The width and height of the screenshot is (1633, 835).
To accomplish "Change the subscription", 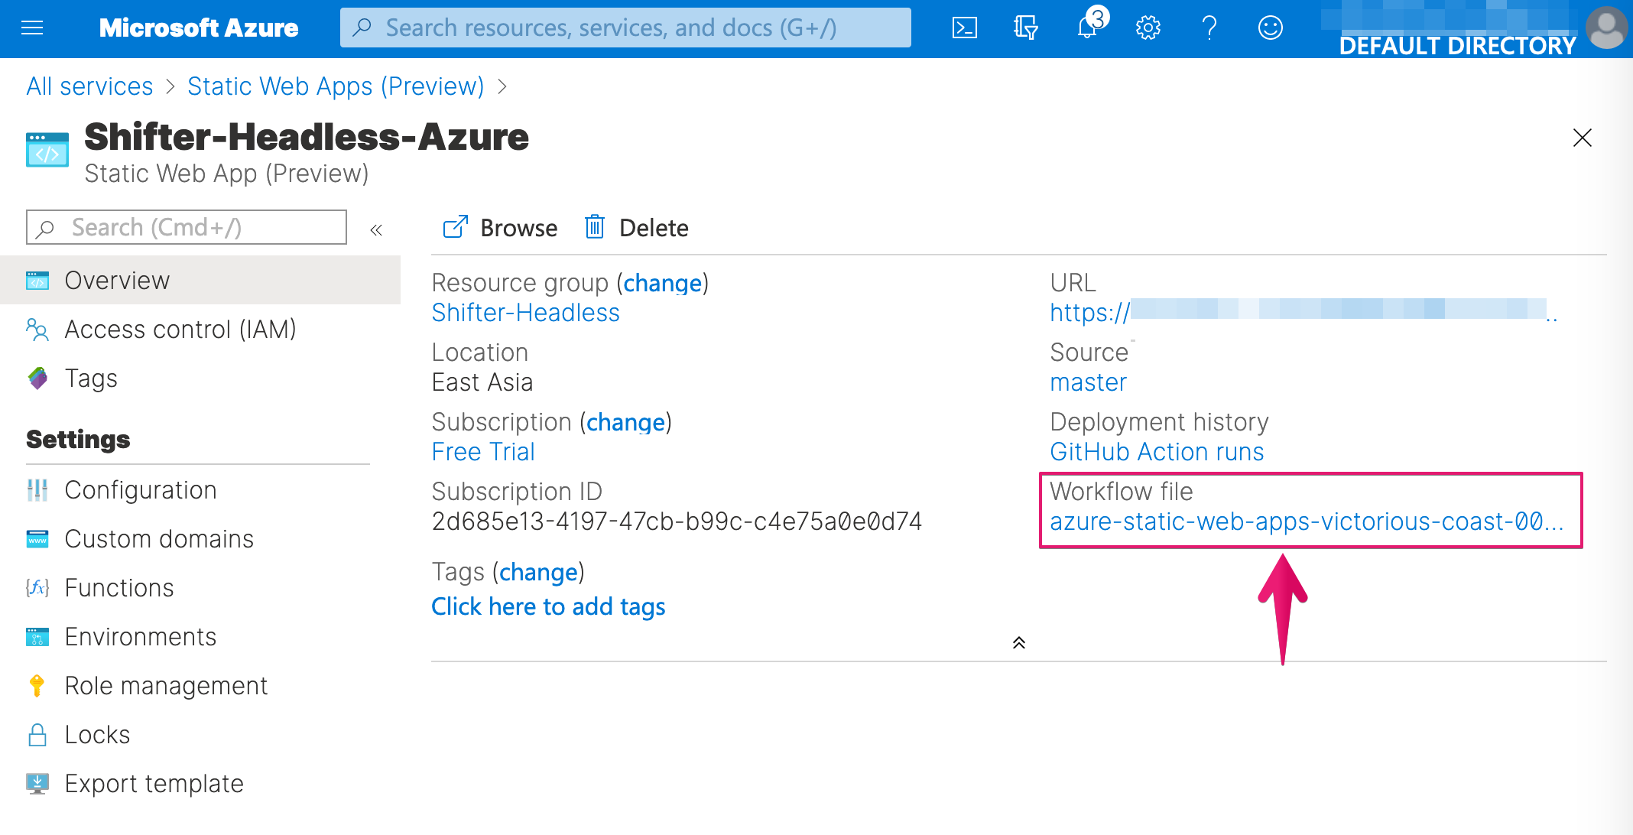I will click(x=625, y=422).
